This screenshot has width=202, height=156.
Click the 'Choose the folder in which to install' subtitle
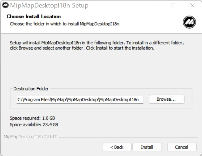pos(65,24)
